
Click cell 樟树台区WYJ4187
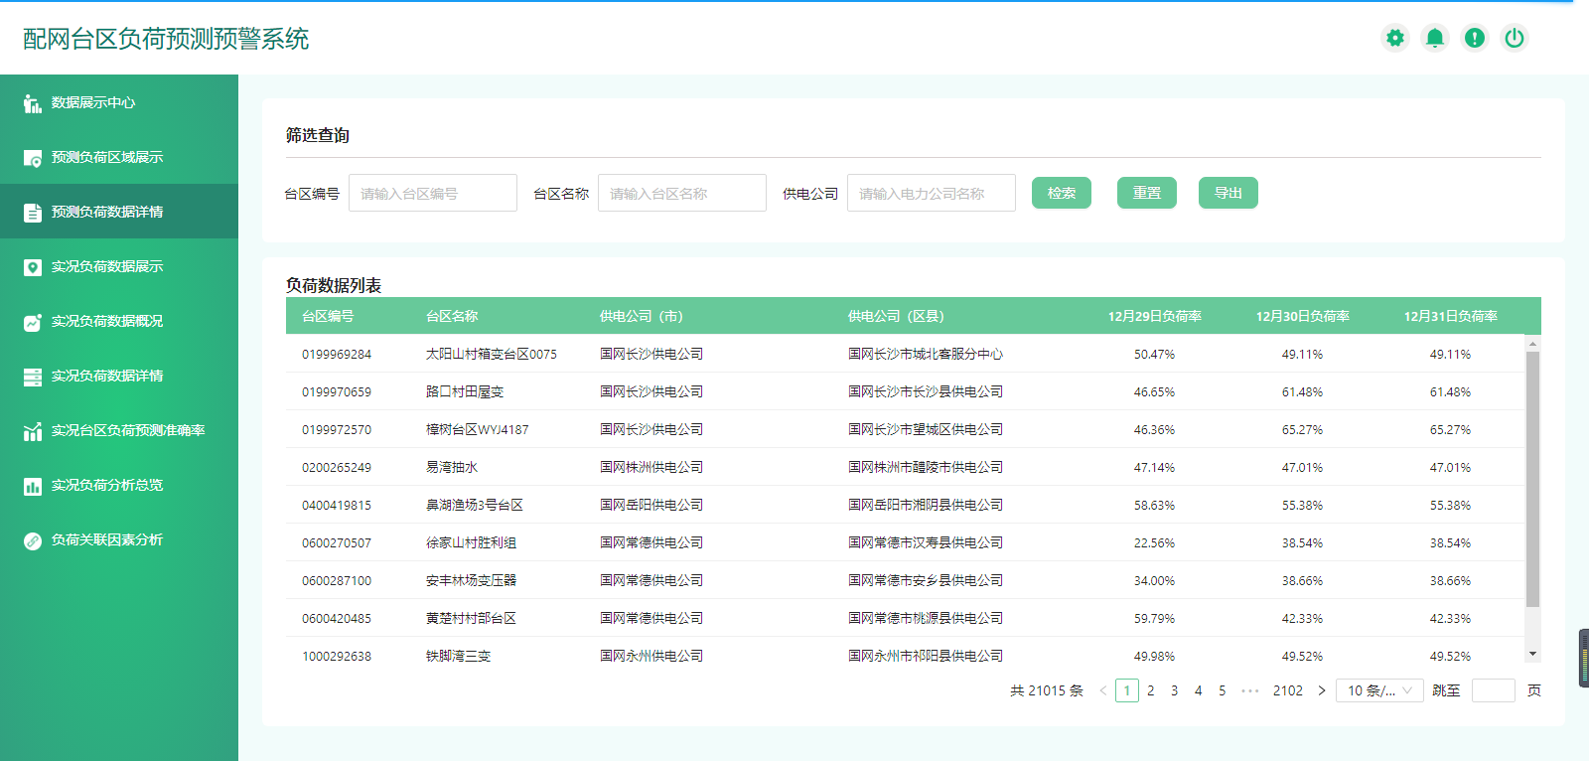click(478, 429)
